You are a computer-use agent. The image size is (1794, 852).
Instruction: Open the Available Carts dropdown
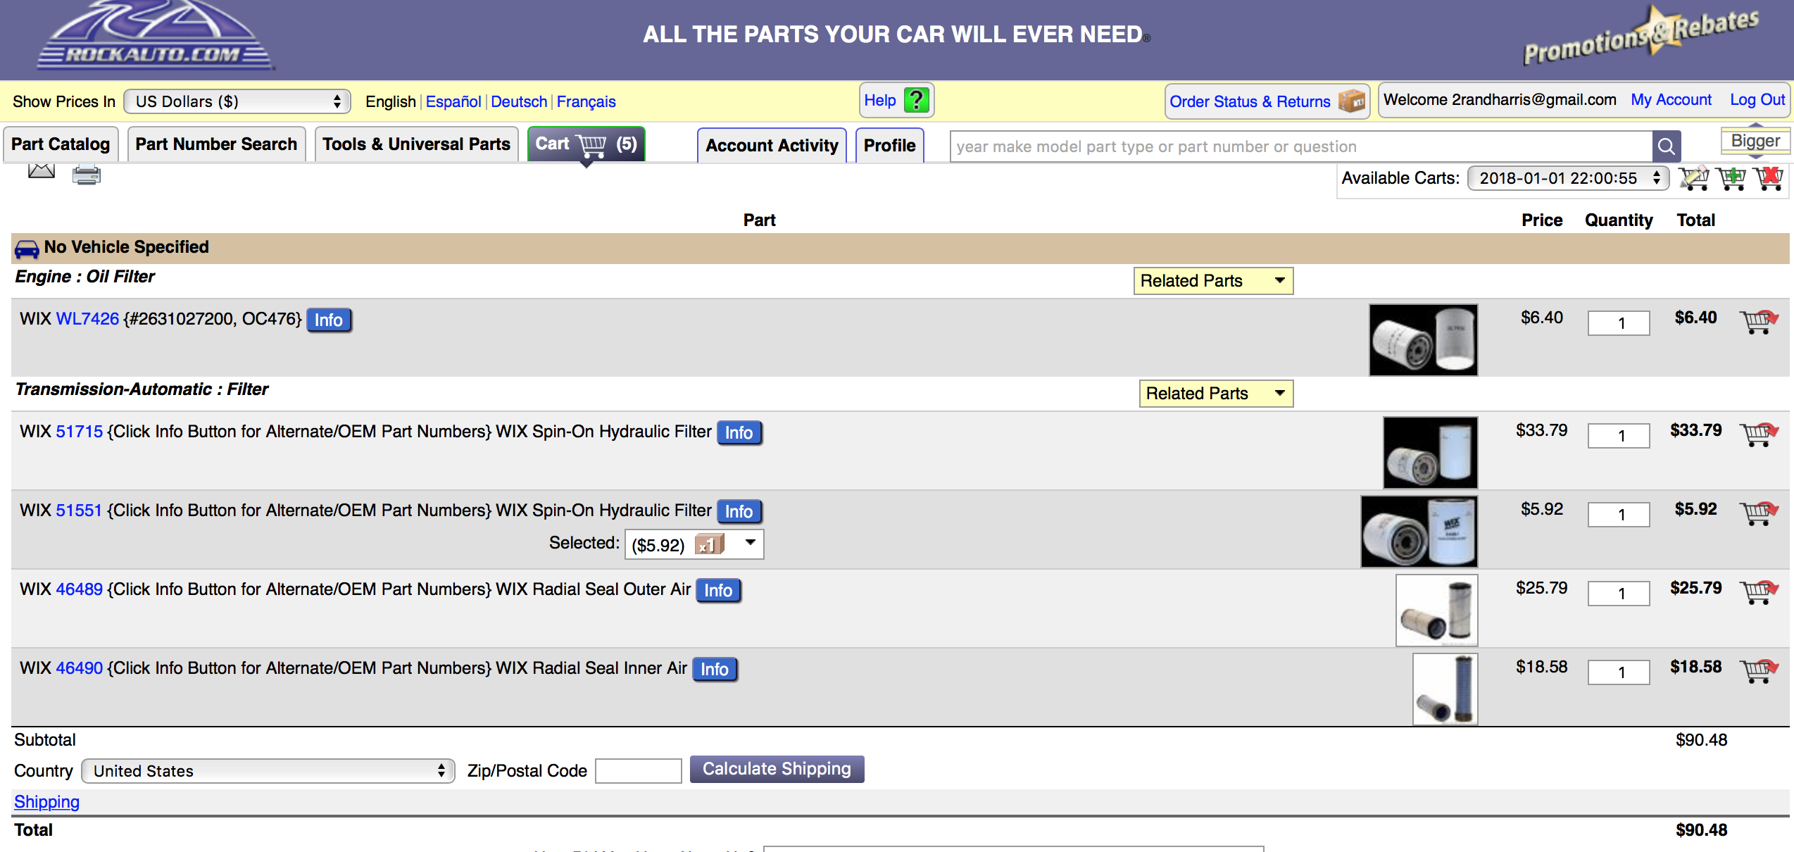[1568, 178]
